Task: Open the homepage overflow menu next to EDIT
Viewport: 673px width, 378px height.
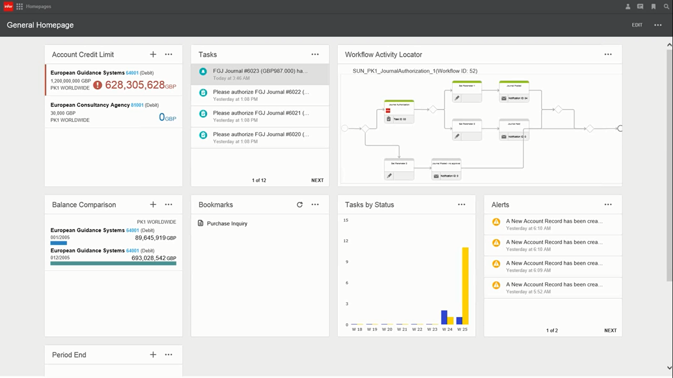Action: (658, 25)
